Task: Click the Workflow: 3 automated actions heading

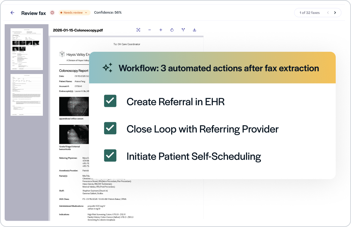Action: pyautogui.click(x=219, y=68)
